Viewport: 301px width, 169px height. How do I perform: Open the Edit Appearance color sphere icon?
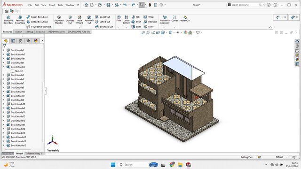coord(185,32)
